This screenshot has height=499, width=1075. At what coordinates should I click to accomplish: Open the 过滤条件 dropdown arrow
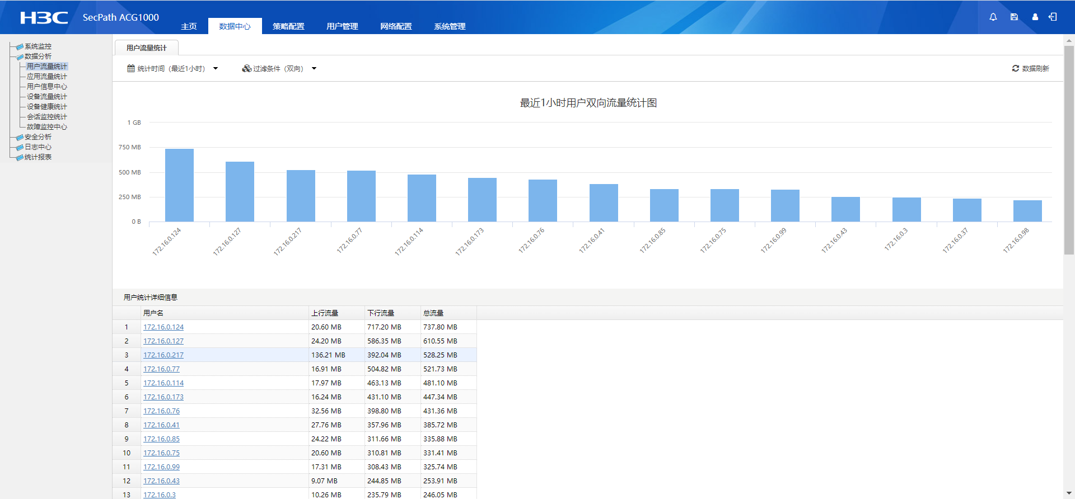[x=314, y=68]
